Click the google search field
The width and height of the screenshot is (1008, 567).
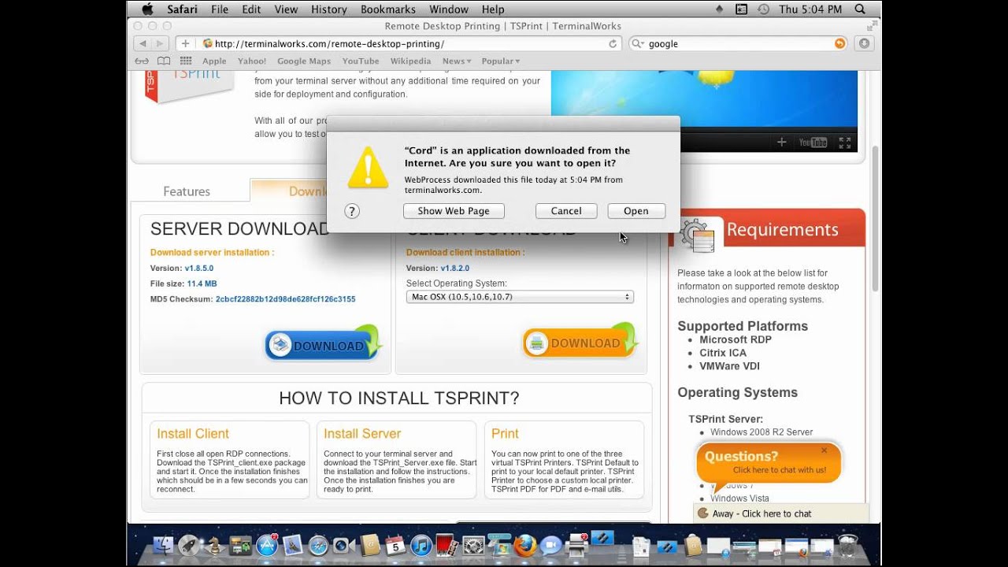pos(739,44)
